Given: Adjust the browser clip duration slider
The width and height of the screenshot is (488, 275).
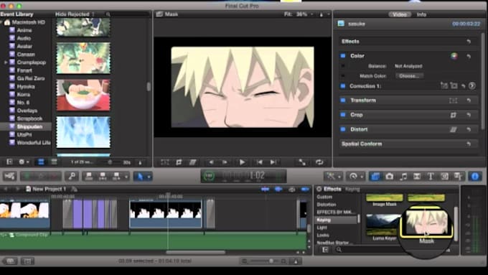Looking at the screenshot, I should click(109, 162).
